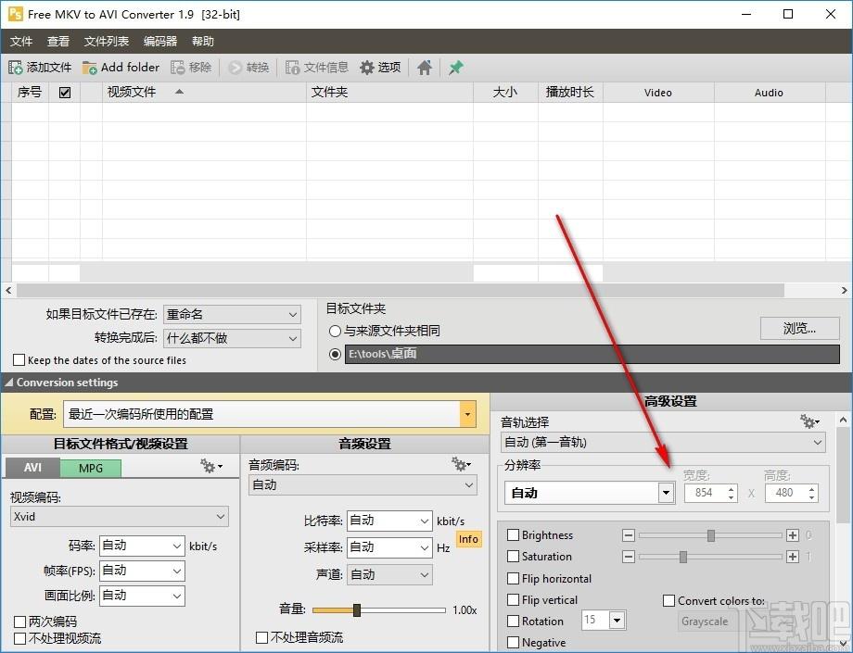Enable Rotation checkbox
Image resolution: width=853 pixels, height=653 pixels.
point(513,621)
